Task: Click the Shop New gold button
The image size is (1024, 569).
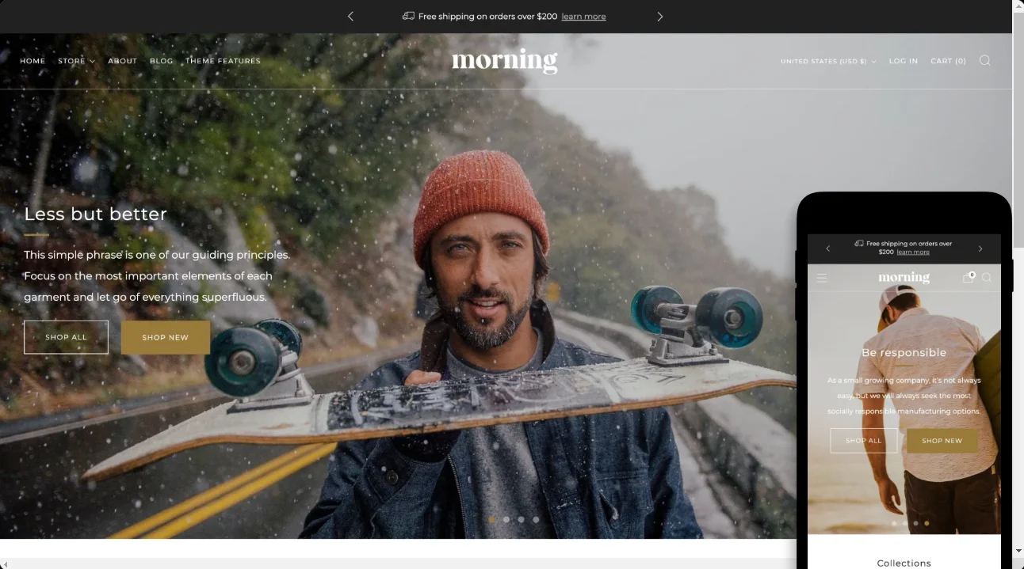Action: coord(165,337)
